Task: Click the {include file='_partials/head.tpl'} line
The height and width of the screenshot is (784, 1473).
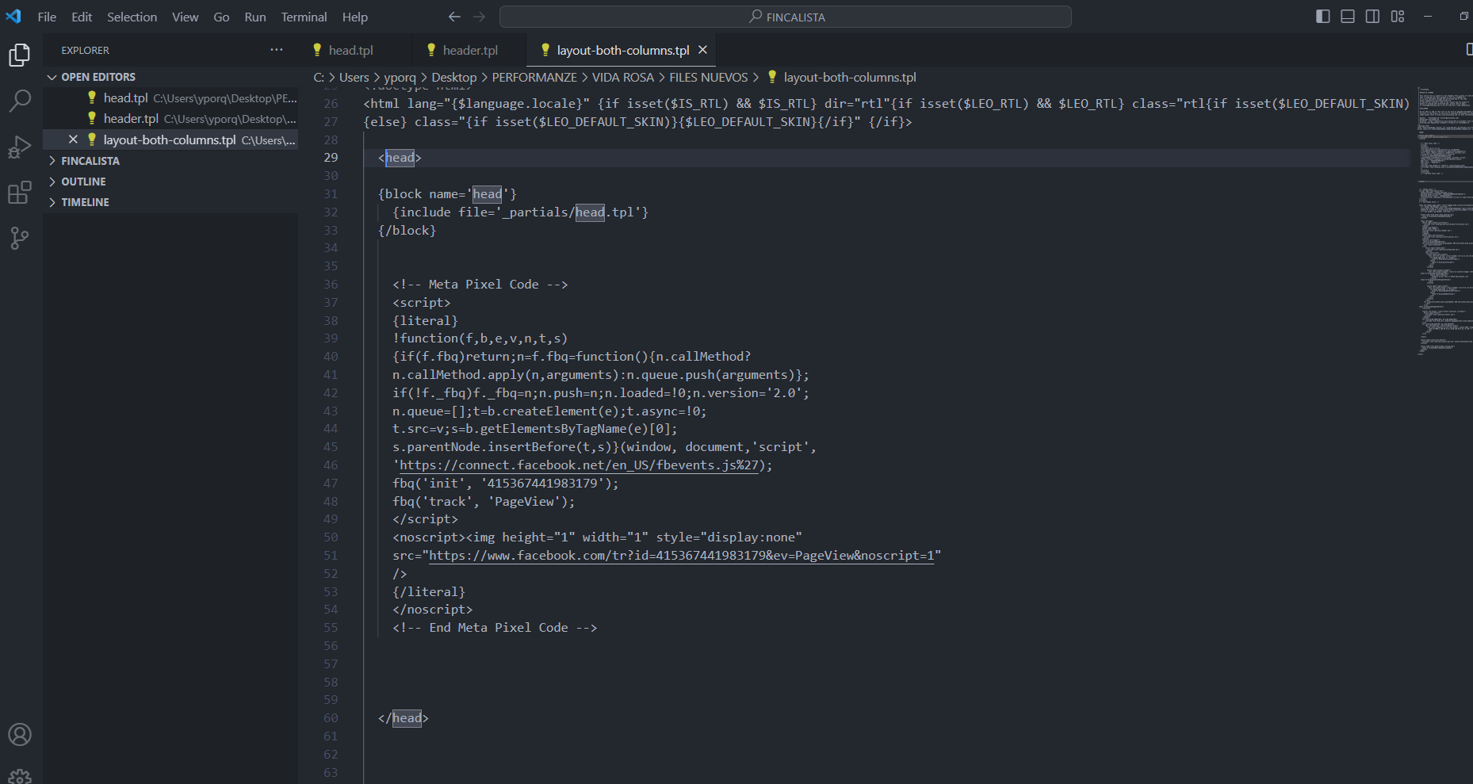Action: pos(521,212)
